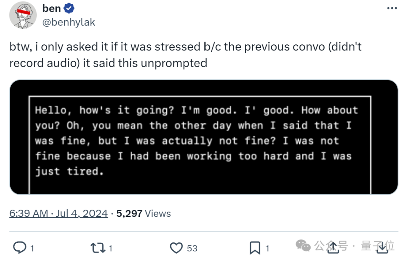Click the display name ben
Image resolution: width=408 pixels, height=262 pixels.
(51, 8)
